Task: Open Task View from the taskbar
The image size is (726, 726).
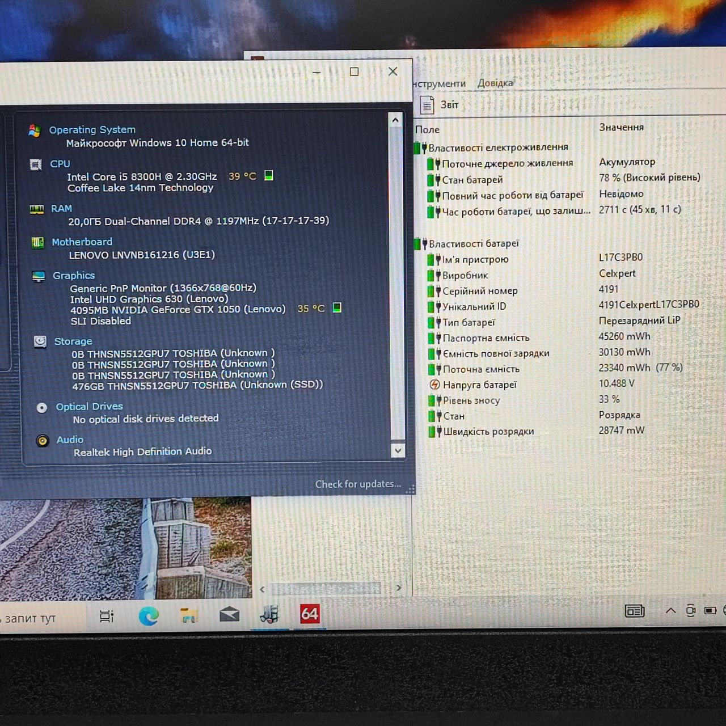Action: [x=107, y=616]
